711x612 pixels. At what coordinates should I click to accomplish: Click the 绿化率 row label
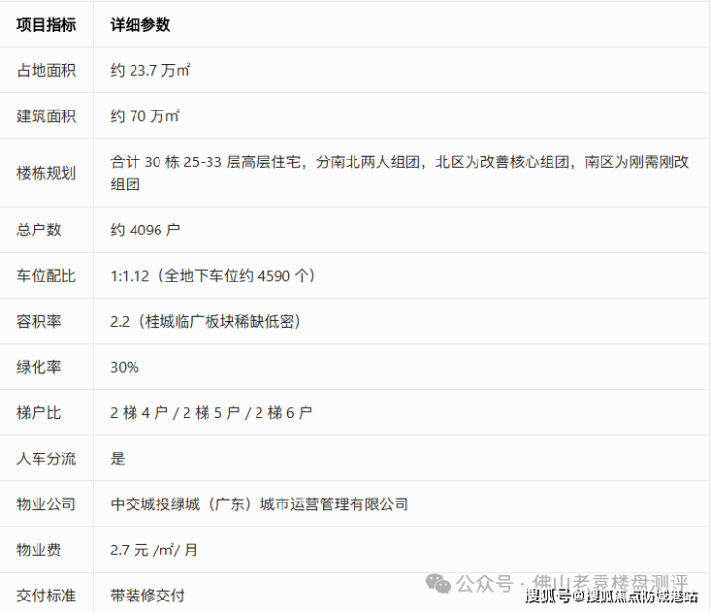39,367
